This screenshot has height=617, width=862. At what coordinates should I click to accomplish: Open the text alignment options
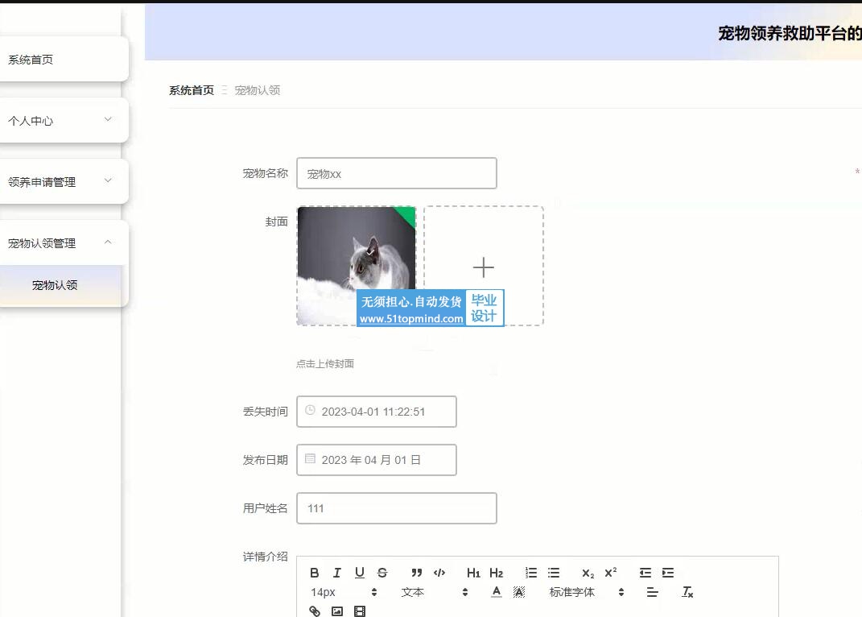[652, 592]
